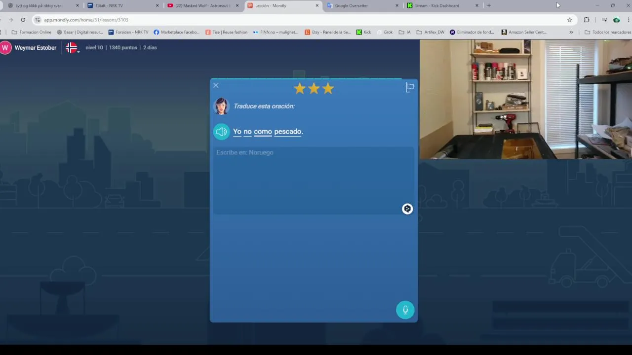Click the teacher avatar in the lesson
Image resolution: width=632 pixels, height=355 pixels.
click(221, 106)
